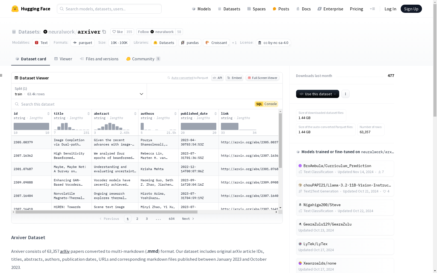Image resolution: width=437 pixels, height=273 pixels.
Task: Expand the +1 more libraries
Action: [234, 43]
